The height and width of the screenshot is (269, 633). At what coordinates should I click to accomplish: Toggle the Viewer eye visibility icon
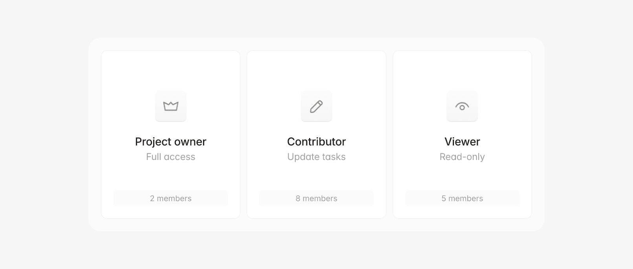(462, 106)
